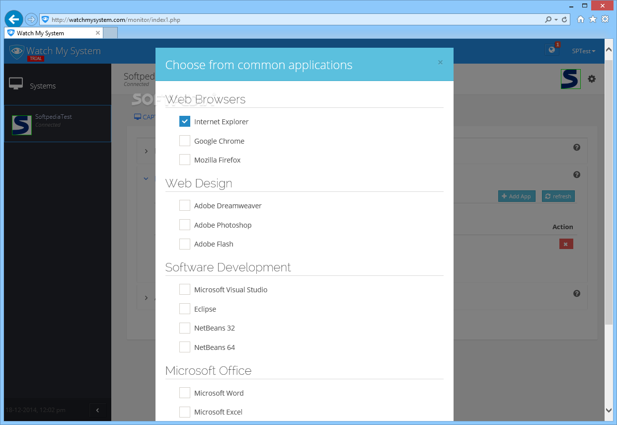Viewport: 617px width, 425px height.
Task: Check Mozilla Firefox checkbox
Action: [x=185, y=160]
